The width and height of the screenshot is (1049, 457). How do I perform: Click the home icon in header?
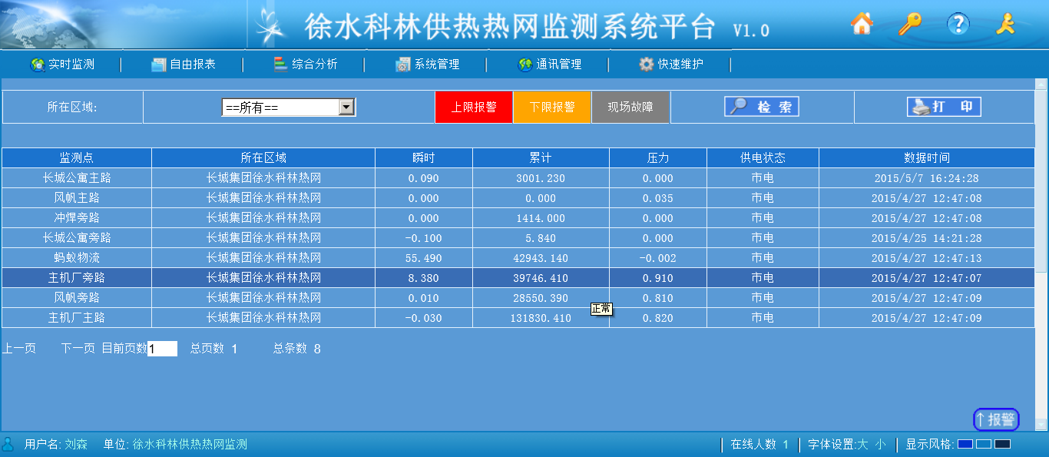(862, 25)
